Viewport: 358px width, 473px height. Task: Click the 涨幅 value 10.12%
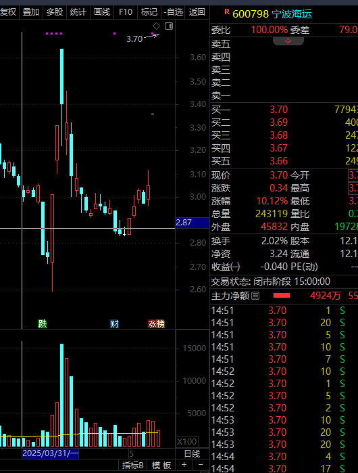click(272, 201)
